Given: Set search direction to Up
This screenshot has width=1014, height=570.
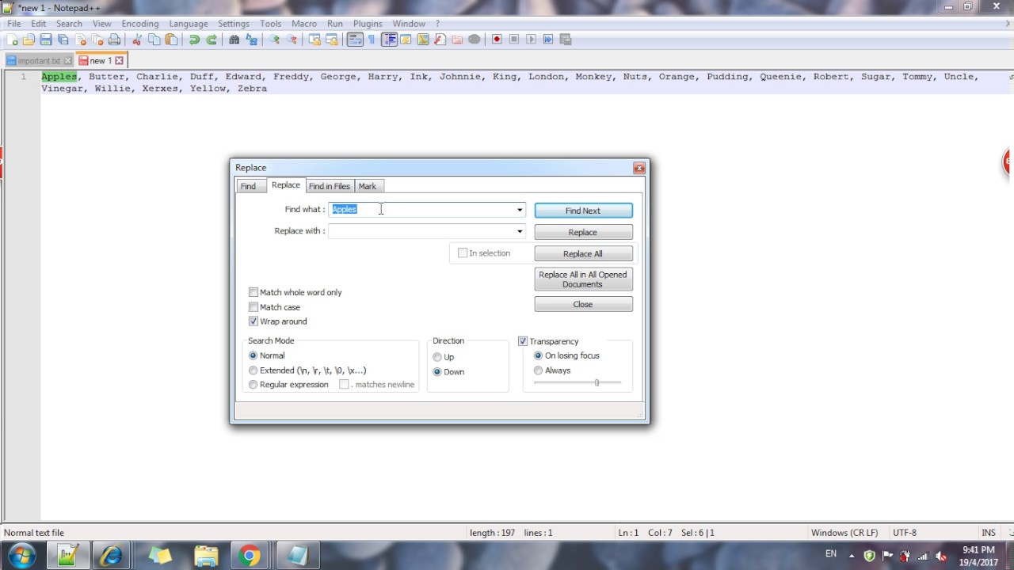Looking at the screenshot, I should pyautogui.click(x=437, y=357).
